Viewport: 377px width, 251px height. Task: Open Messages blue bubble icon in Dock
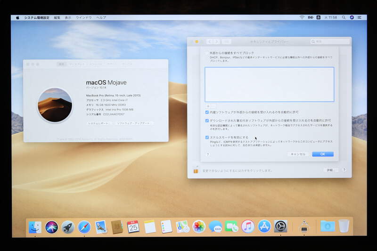tap(215, 227)
